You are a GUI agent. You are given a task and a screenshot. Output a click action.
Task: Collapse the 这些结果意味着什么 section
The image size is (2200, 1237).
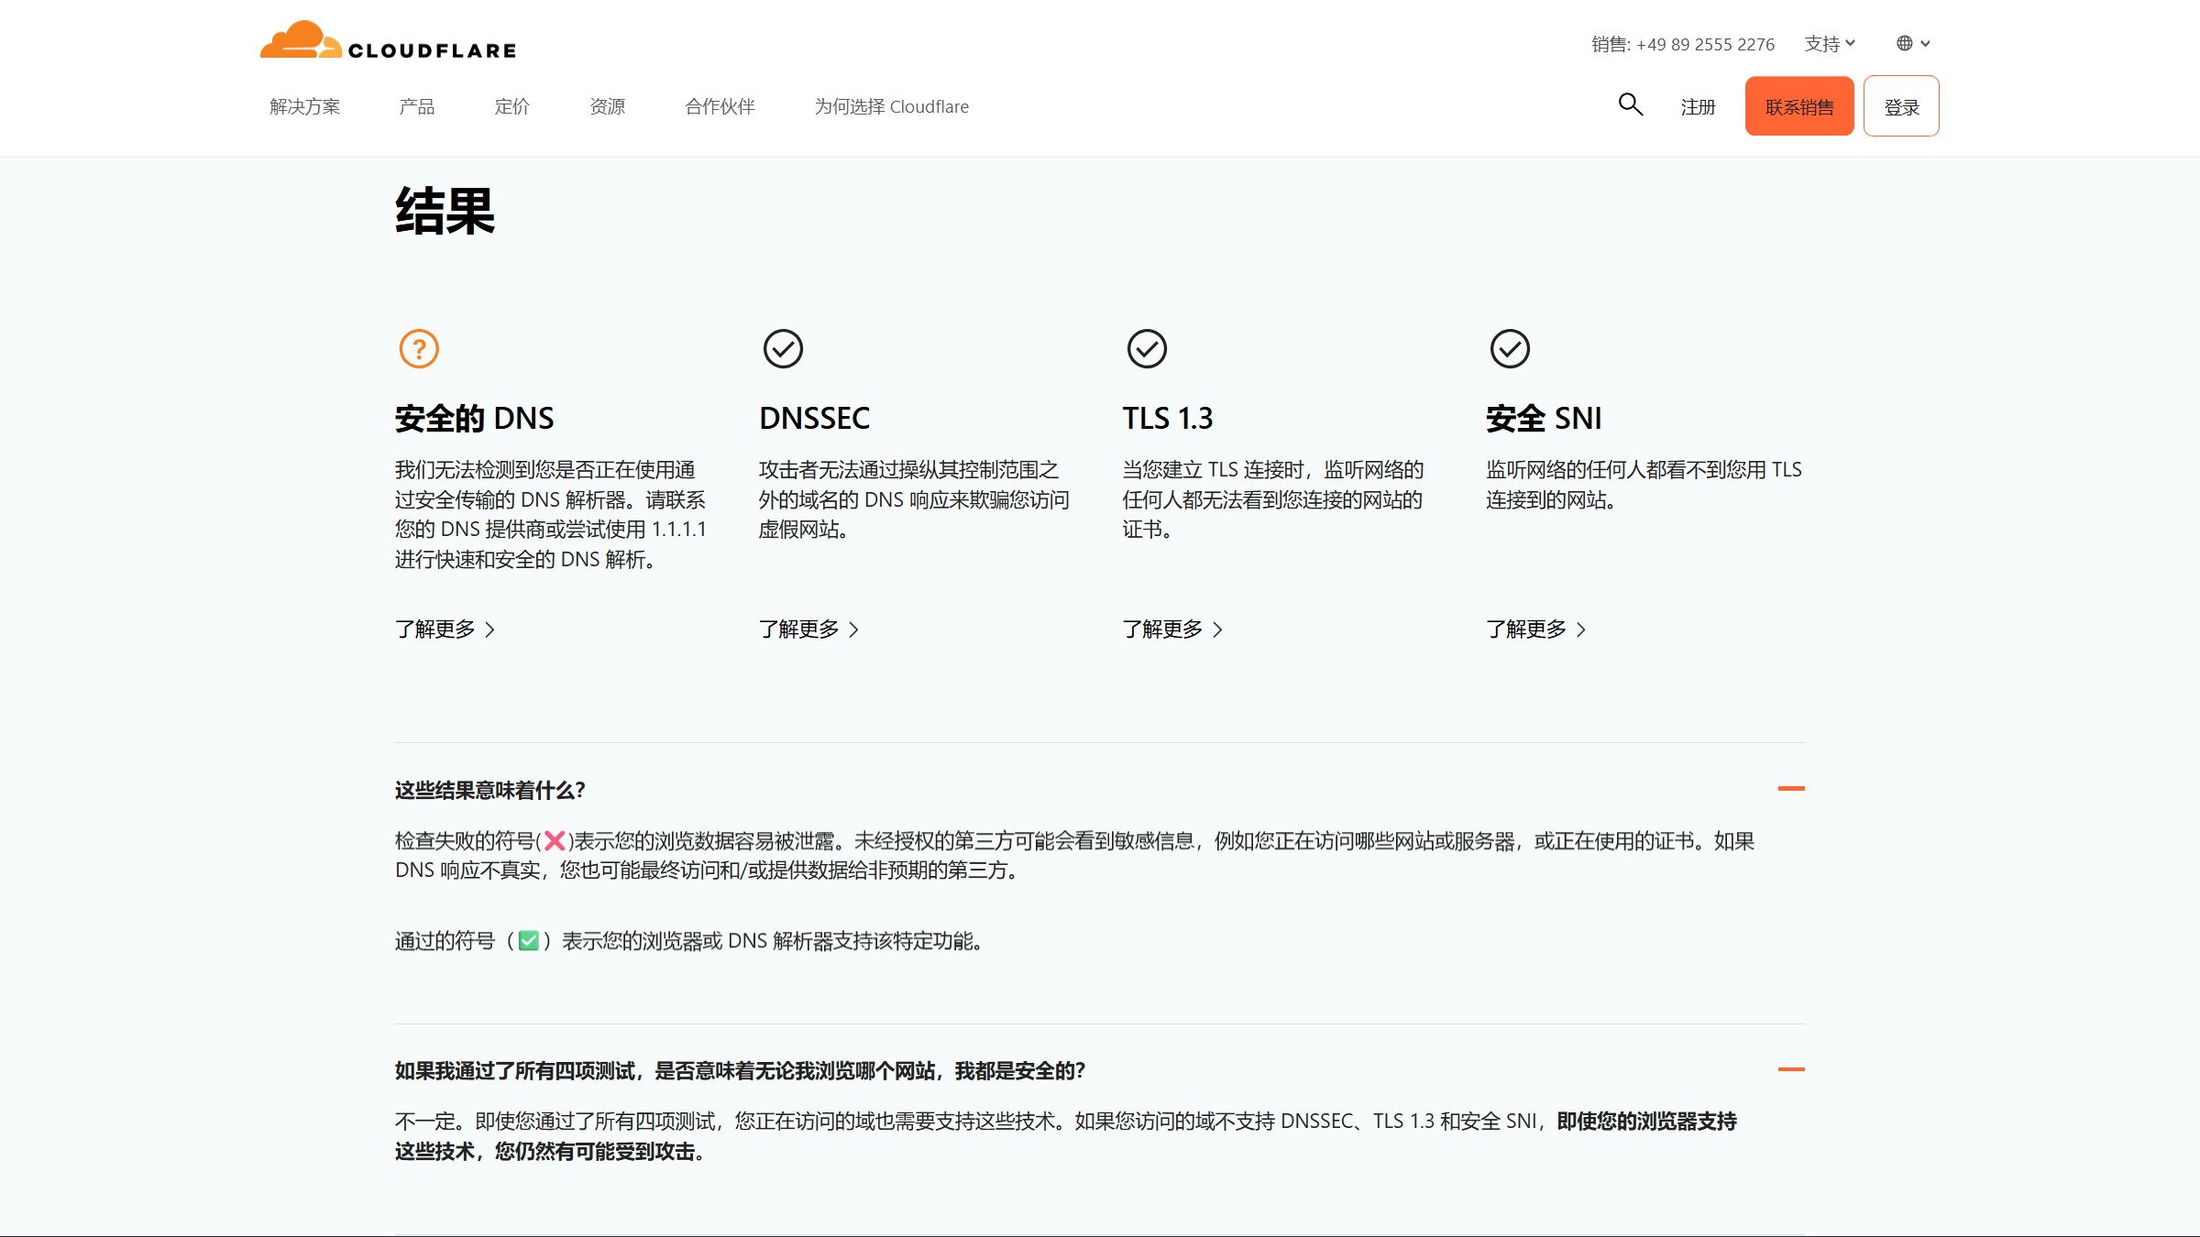point(1791,788)
